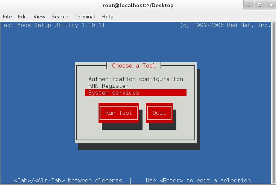Open the View menu

pos(39,17)
